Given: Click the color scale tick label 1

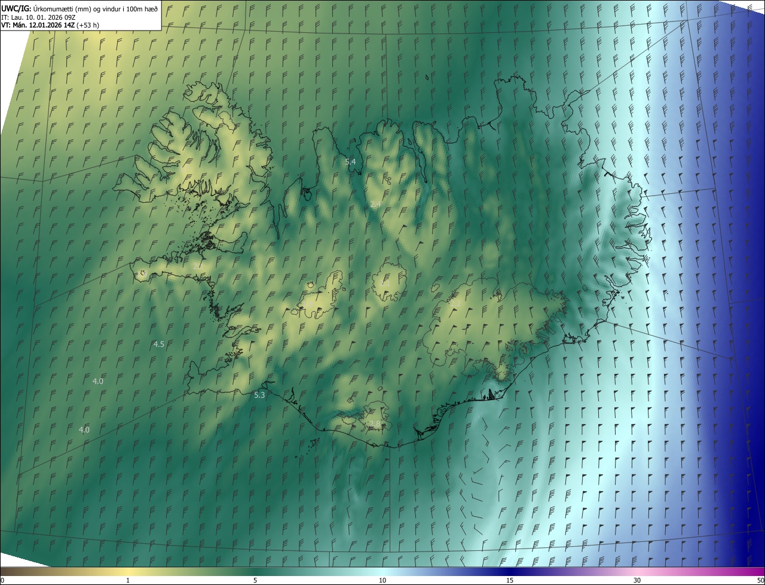Looking at the screenshot, I should point(128,580).
